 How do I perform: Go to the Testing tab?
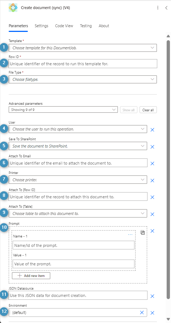[86, 26]
